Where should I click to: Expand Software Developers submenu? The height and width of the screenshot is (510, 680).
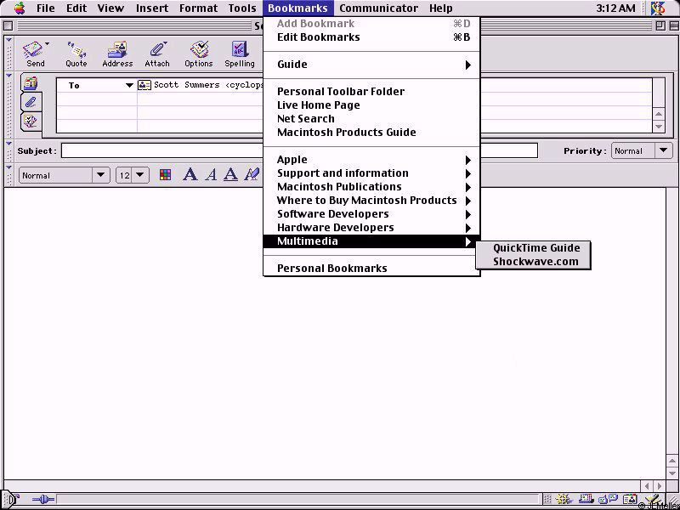tap(371, 214)
